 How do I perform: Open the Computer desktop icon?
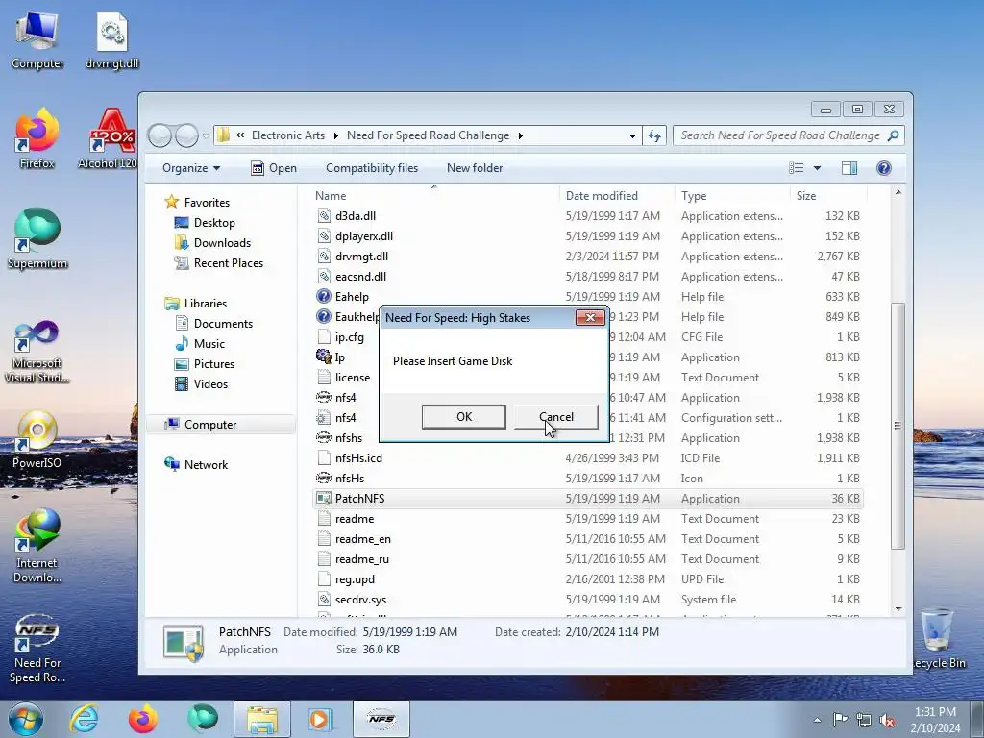(x=37, y=38)
